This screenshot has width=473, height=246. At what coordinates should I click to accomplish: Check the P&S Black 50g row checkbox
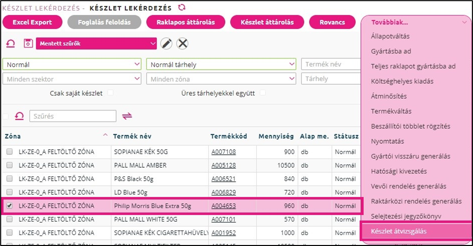point(9,179)
